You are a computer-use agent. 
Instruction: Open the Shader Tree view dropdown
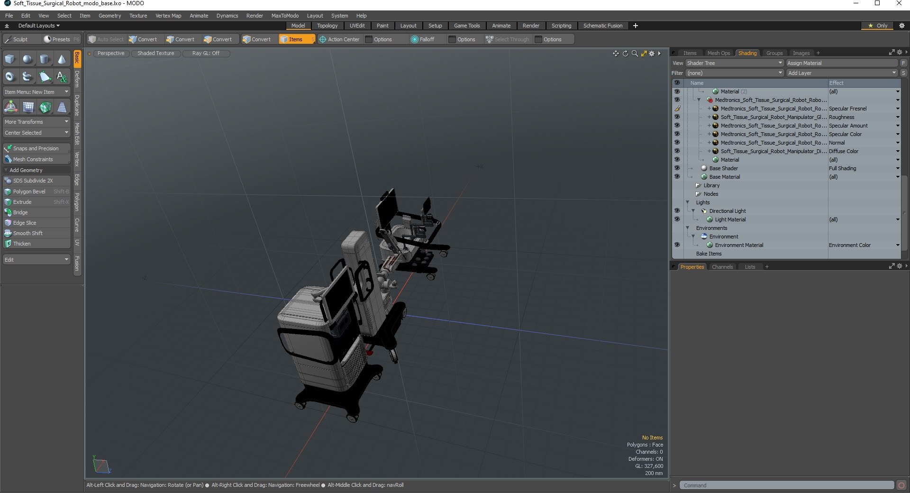click(734, 63)
